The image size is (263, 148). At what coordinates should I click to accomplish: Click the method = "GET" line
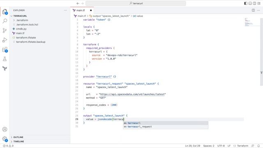96,98
